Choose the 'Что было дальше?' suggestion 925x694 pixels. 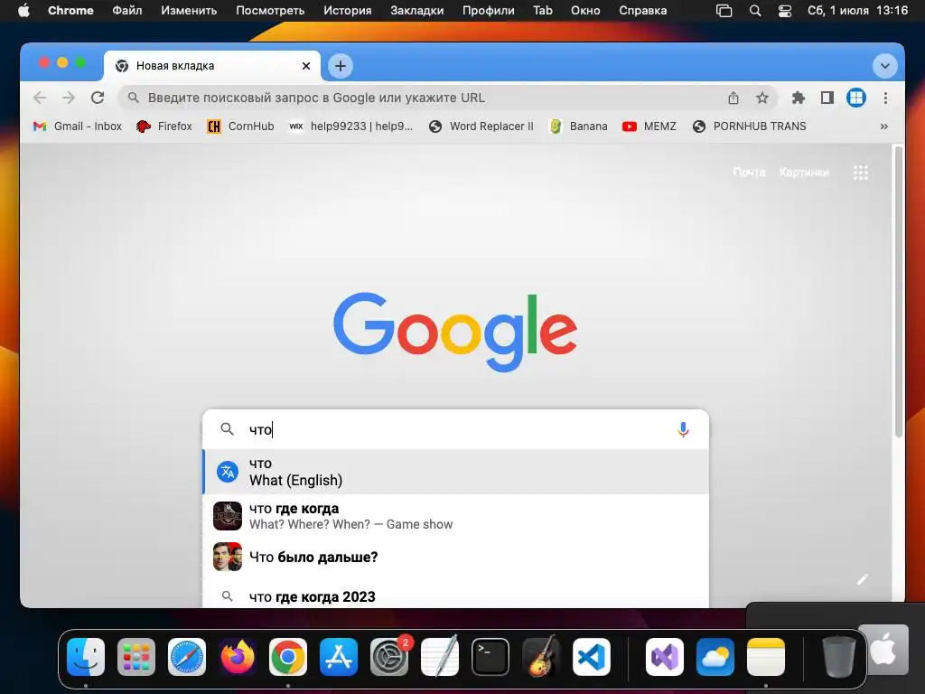(455, 557)
